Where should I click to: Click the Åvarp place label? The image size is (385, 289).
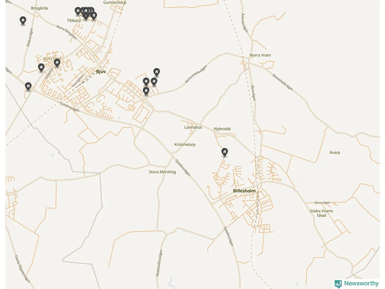pos(335,152)
